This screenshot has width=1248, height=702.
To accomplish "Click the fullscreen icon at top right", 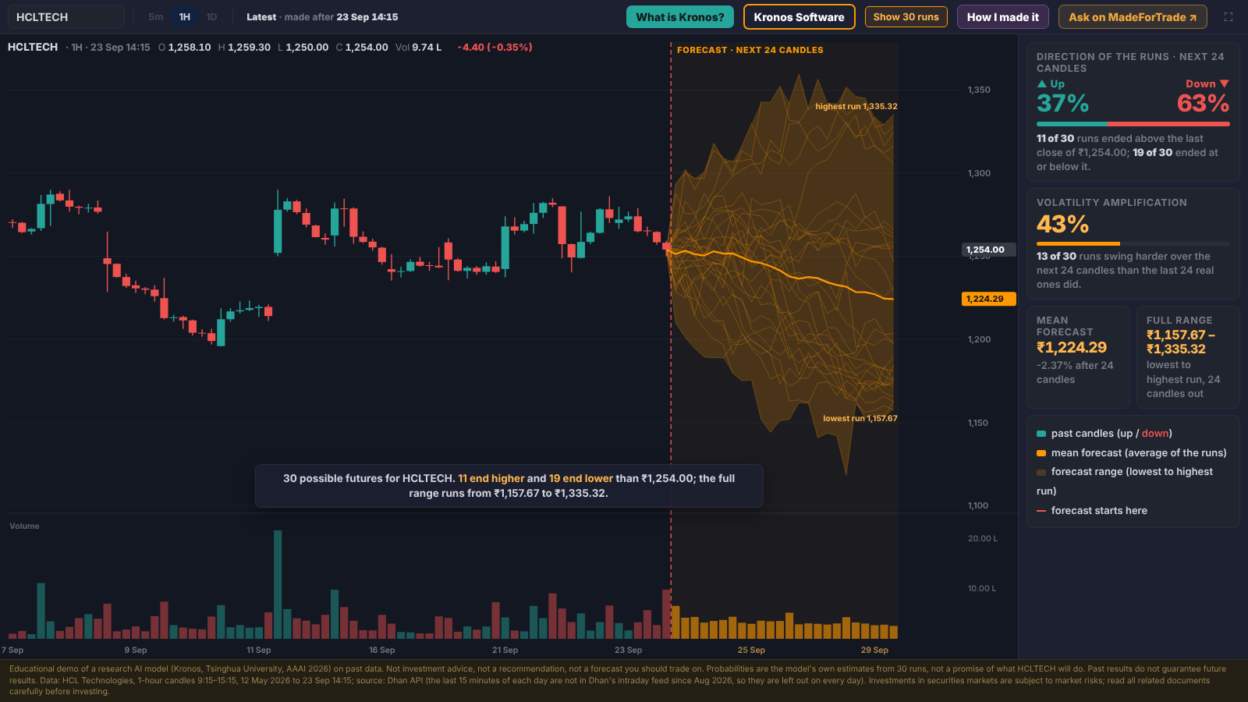I will tap(1228, 17).
